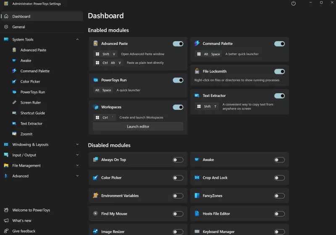Image resolution: width=336 pixels, height=235 pixels.
Task: Click the Screen Ruler sidebar icon
Action: pyautogui.click(x=14, y=102)
